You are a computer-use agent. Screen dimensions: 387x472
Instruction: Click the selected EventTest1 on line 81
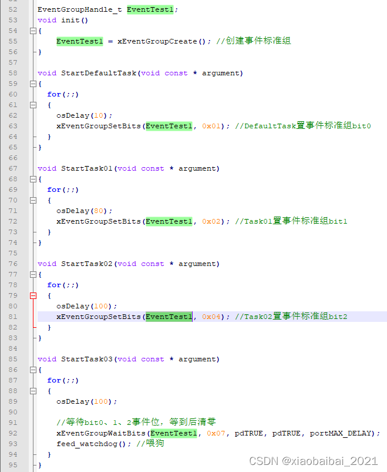coord(169,317)
